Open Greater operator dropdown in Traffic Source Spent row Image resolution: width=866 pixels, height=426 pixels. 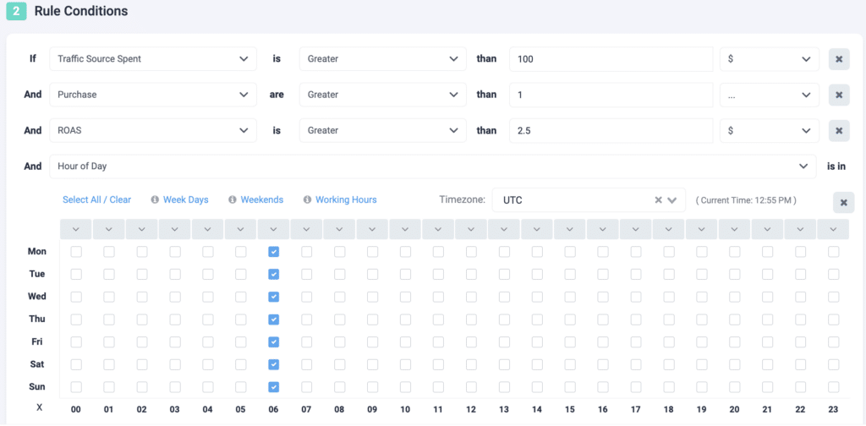pos(383,59)
